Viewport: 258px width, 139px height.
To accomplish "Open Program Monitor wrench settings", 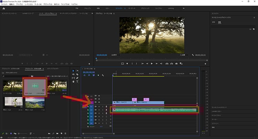I will (x=193, y=55).
